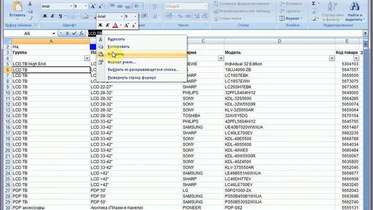The height and width of the screenshot is (210, 373).
Task: Decrease font size using the ribbon's shrink font icon
Action: (x=100, y=6)
